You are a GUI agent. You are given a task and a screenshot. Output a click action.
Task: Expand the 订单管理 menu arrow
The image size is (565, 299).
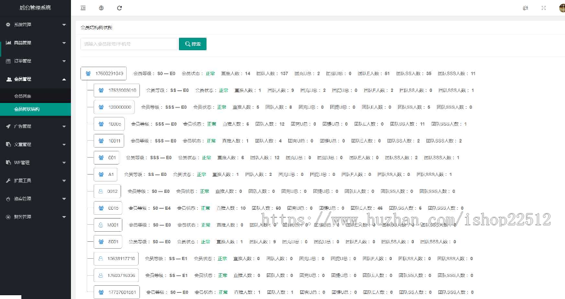pos(64,61)
